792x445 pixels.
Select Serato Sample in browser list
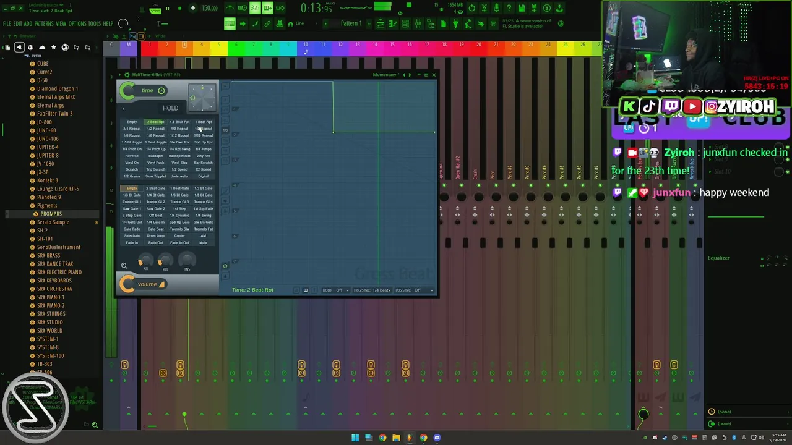[53, 222]
